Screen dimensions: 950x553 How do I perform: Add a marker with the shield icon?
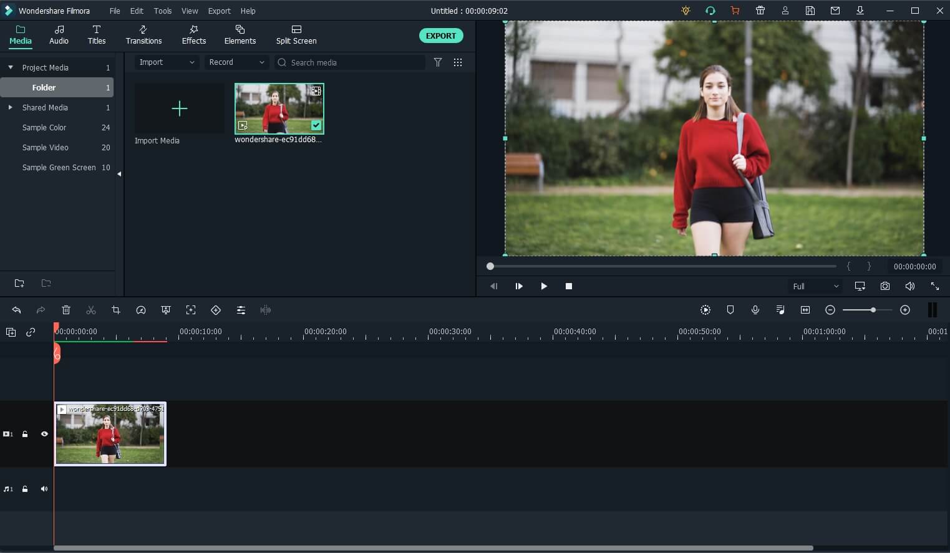tap(730, 310)
